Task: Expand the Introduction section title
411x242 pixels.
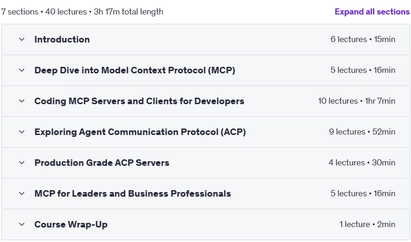Action: (62, 39)
